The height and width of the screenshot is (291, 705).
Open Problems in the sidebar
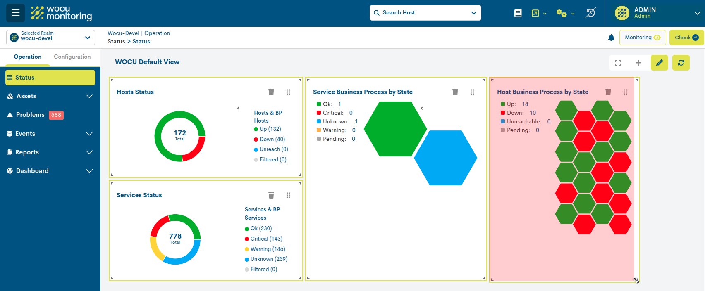click(30, 115)
